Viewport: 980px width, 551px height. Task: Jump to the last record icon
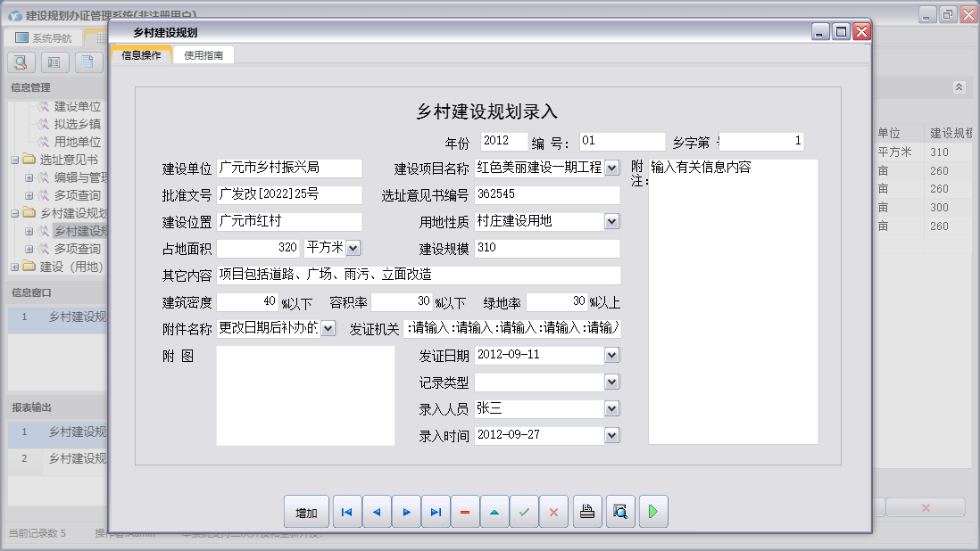436,511
